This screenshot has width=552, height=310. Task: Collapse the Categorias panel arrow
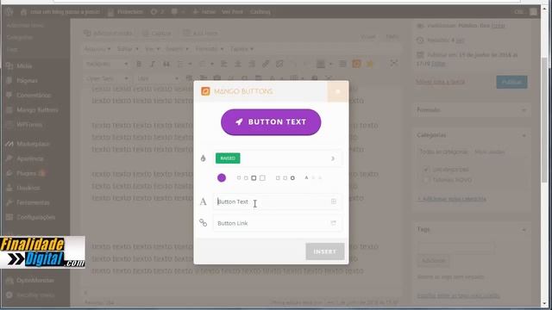(524, 135)
